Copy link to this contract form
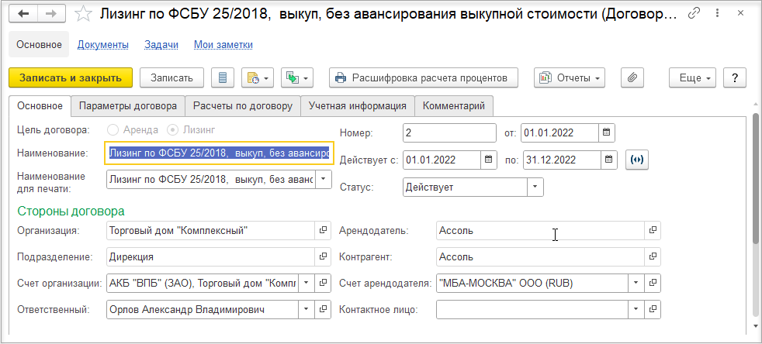 pos(694,14)
